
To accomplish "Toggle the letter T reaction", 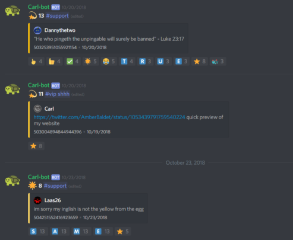I will [x=127, y=62].
